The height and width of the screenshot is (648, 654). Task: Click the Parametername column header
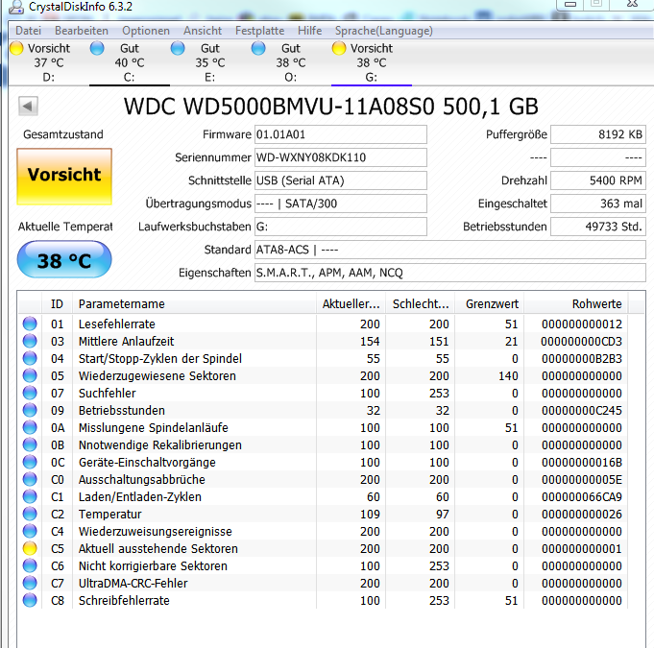tap(194, 304)
